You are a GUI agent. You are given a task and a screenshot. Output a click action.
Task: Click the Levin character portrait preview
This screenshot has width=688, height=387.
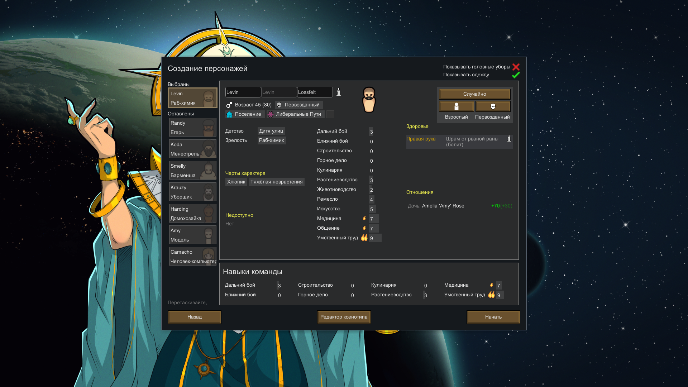[369, 100]
